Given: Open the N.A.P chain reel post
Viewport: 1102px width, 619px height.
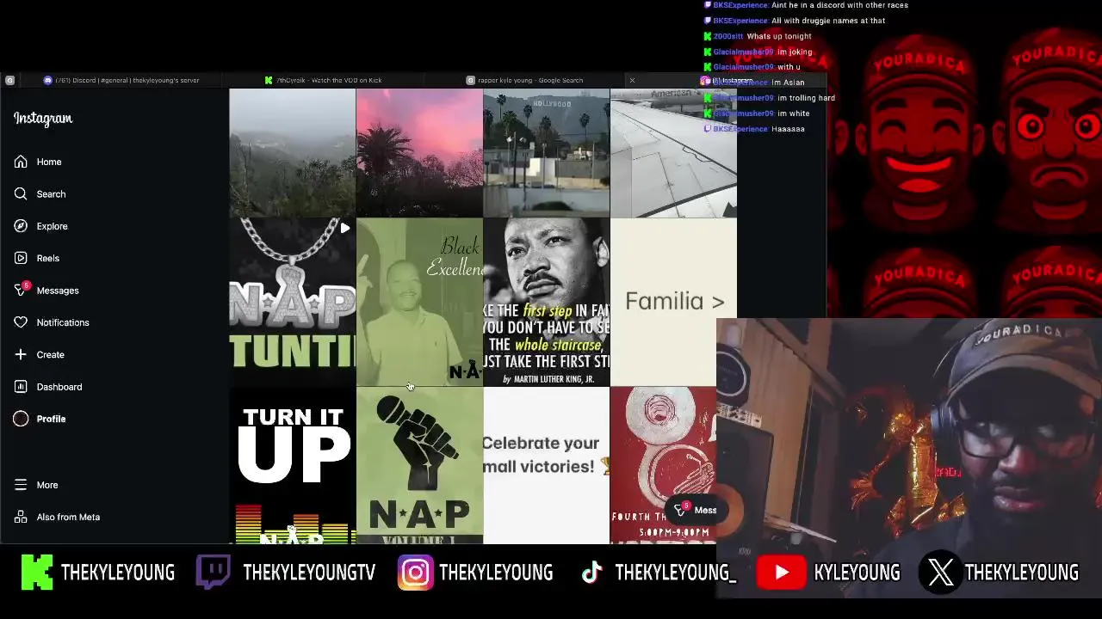Looking at the screenshot, I should (292, 302).
